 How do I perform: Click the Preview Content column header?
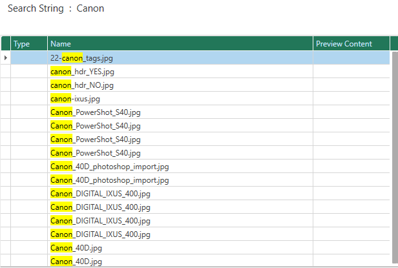tap(351, 44)
